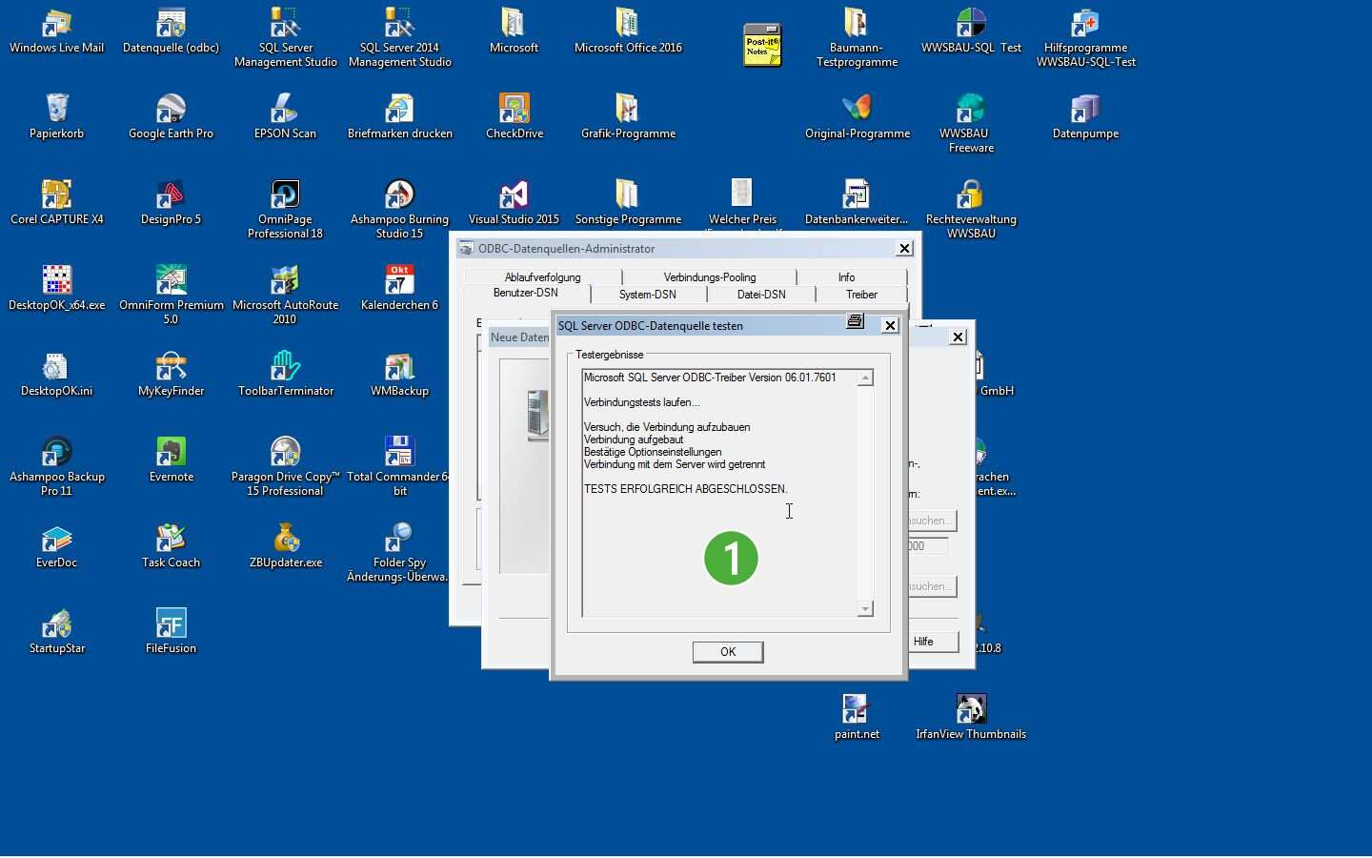Open the Microsoft folder icon
Image resolution: width=1372 pixels, height=858 pixels.
[x=514, y=31]
